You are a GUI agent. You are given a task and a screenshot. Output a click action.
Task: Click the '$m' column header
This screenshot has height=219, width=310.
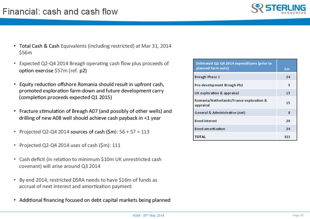pos(287,69)
